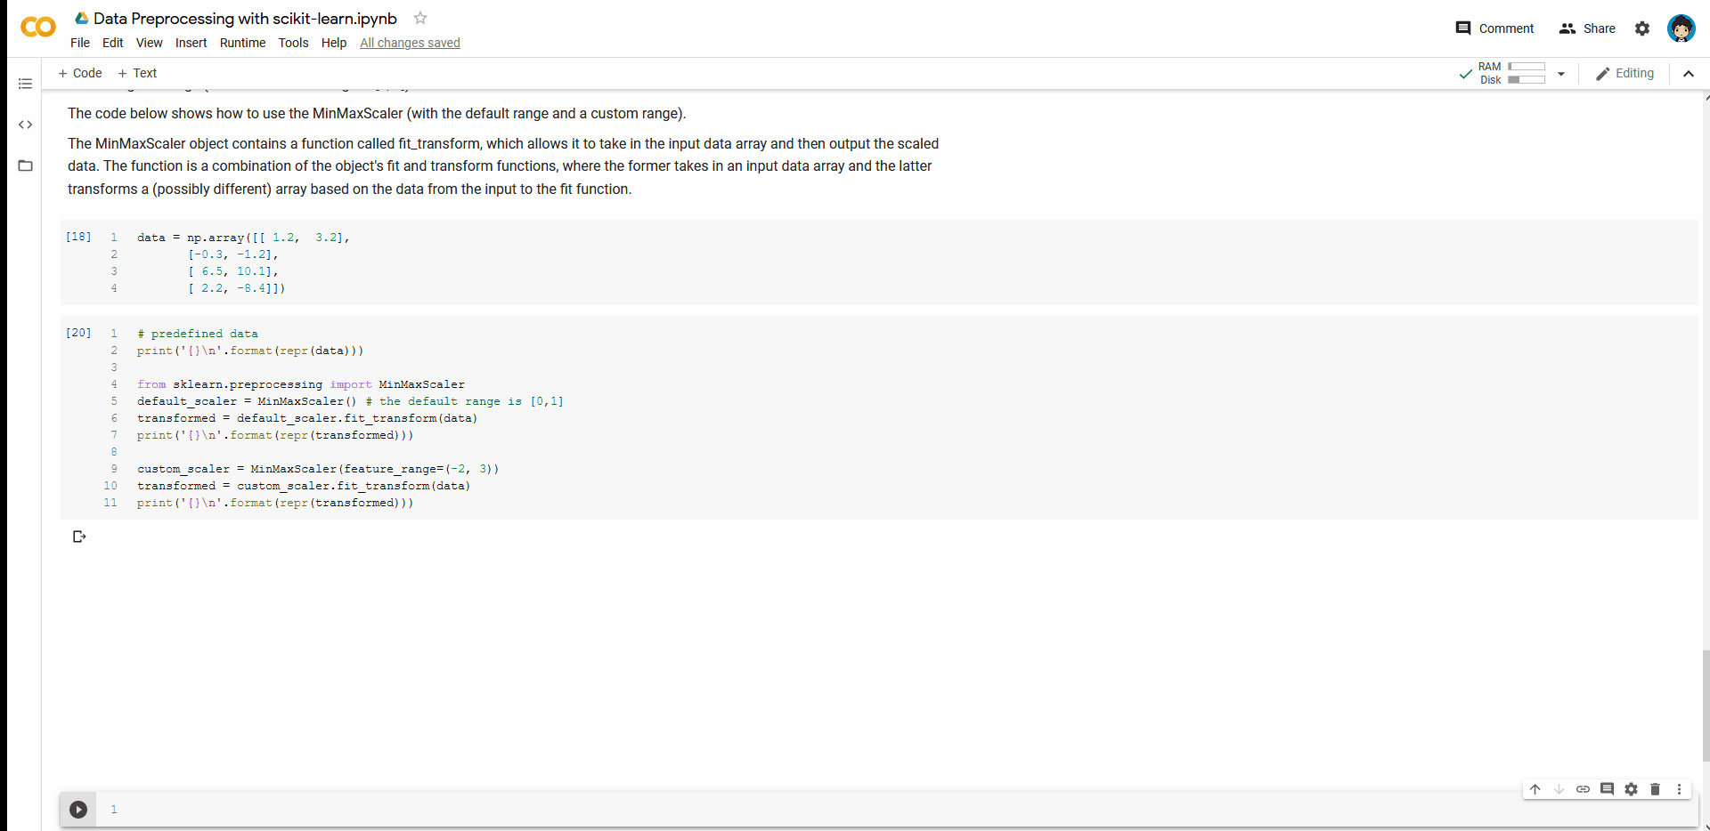Open the Runtime menu

pos(242,43)
